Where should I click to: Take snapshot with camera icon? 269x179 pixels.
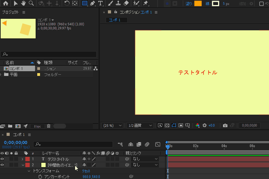pos(225,126)
